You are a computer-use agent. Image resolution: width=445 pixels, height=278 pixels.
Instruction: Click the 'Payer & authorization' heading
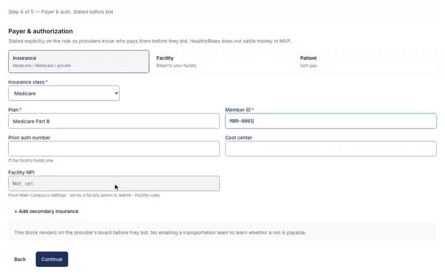point(41,31)
